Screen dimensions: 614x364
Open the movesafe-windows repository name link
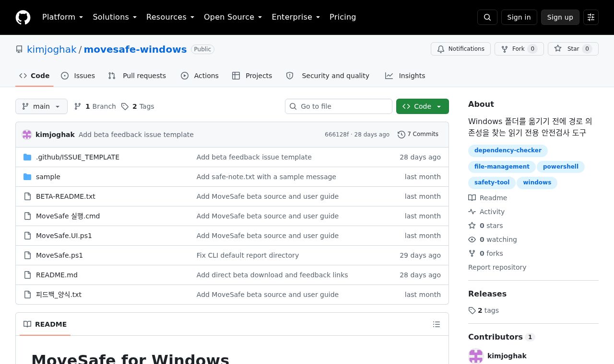pyautogui.click(x=135, y=49)
